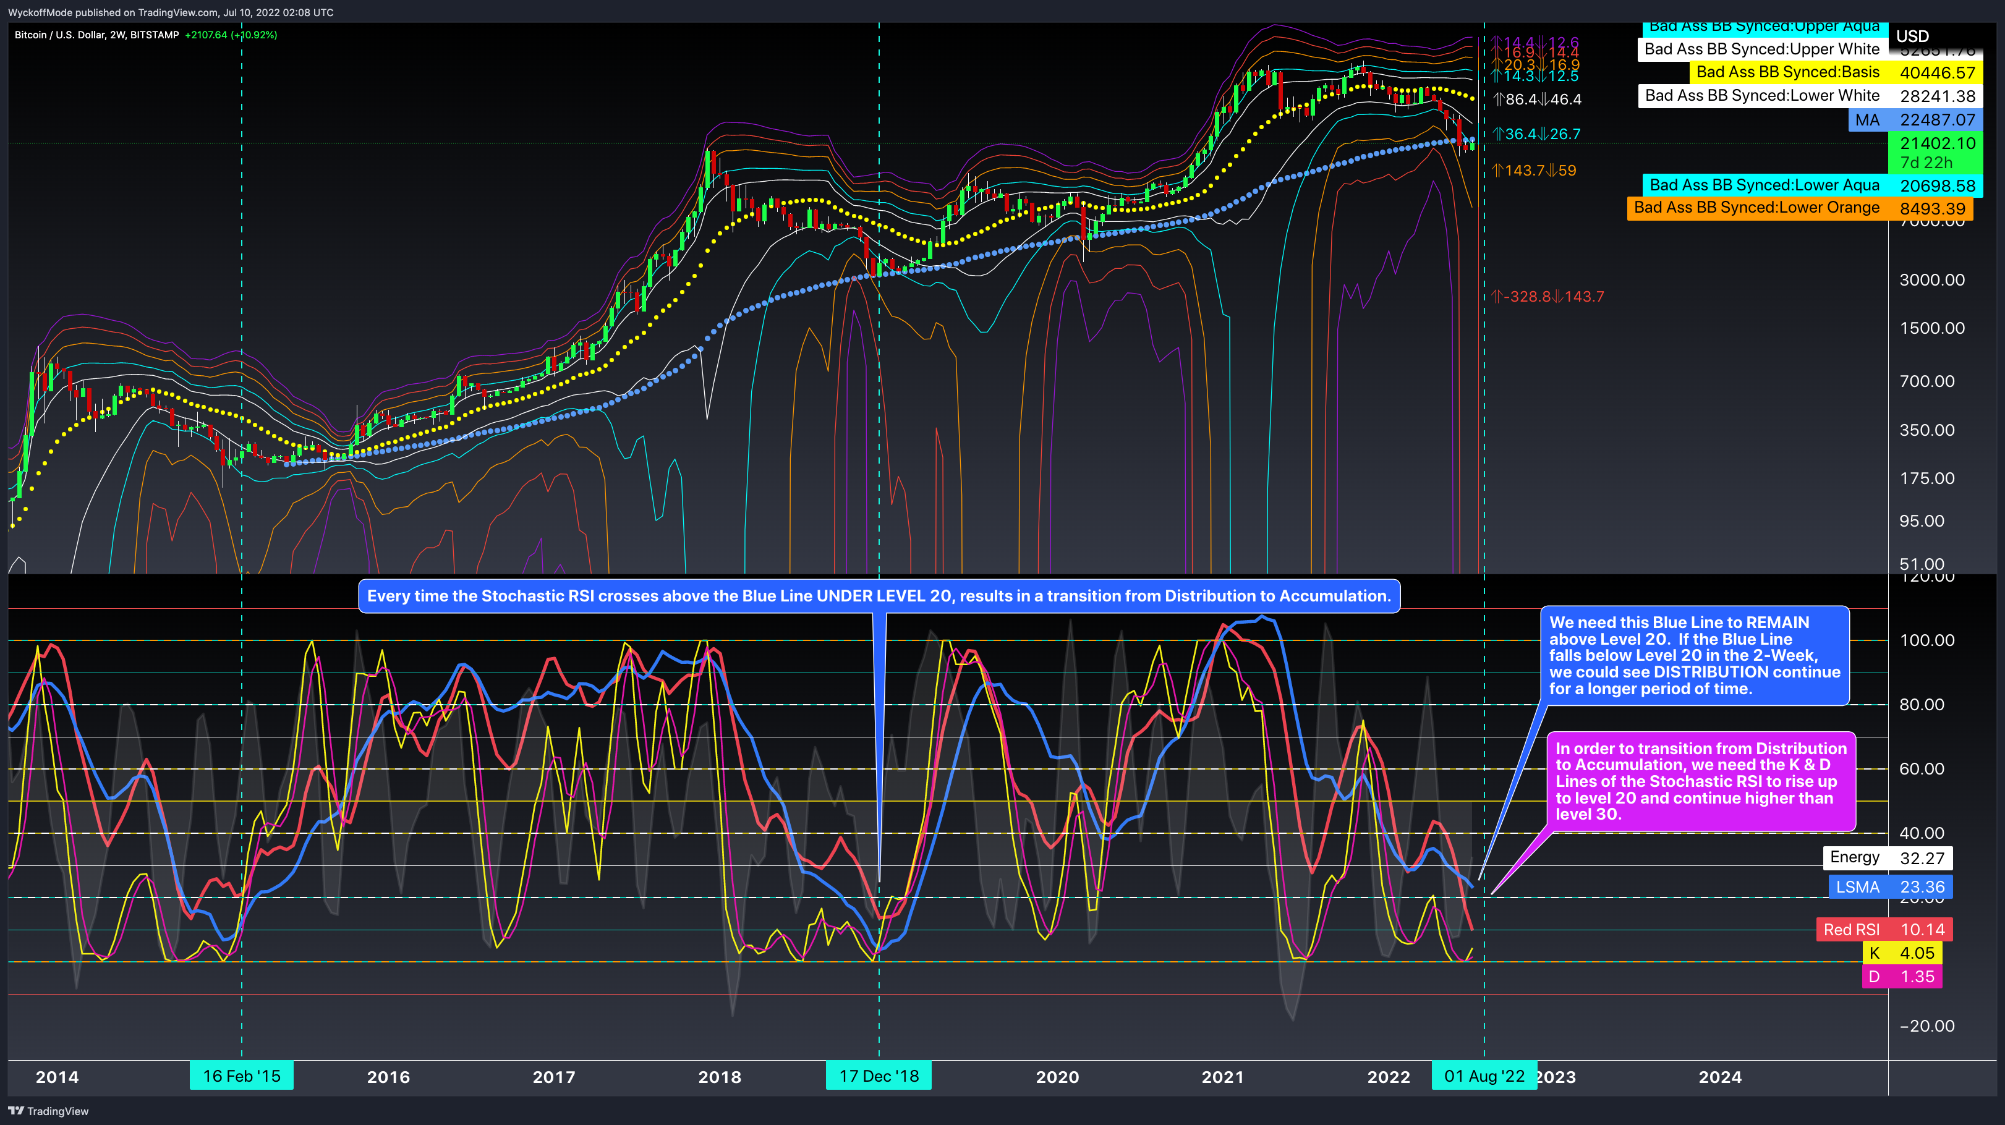Click the 2021 year label on time axis

click(1223, 1077)
